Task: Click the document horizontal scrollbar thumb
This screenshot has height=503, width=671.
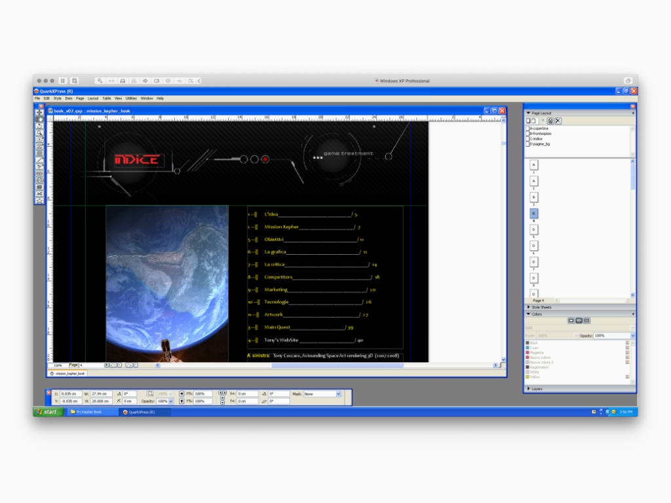Action: [x=337, y=365]
